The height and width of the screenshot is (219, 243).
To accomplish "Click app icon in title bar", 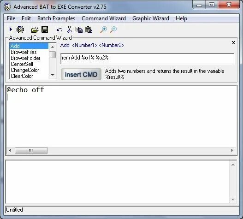I will (x=7, y=7).
